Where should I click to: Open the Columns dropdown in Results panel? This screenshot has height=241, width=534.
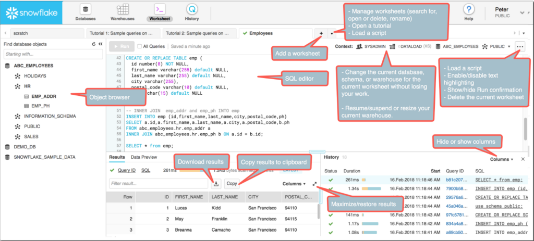click(294, 183)
